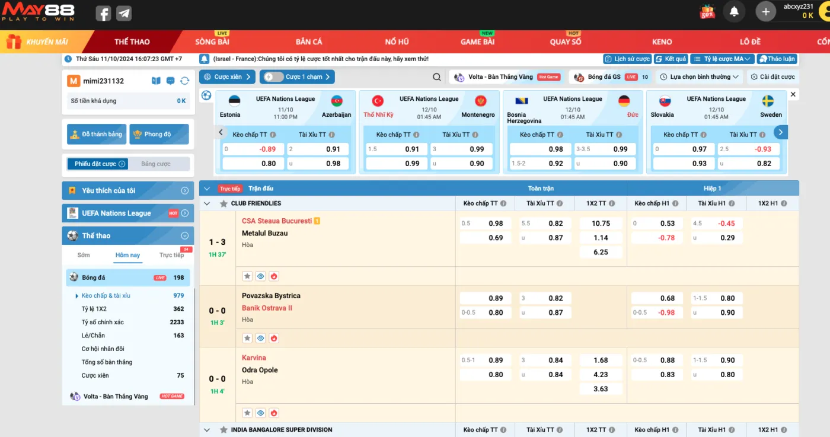Star the INDIA BANGALORE SUPER DIVISION league

pyautogui.click(x=224, y=430)
